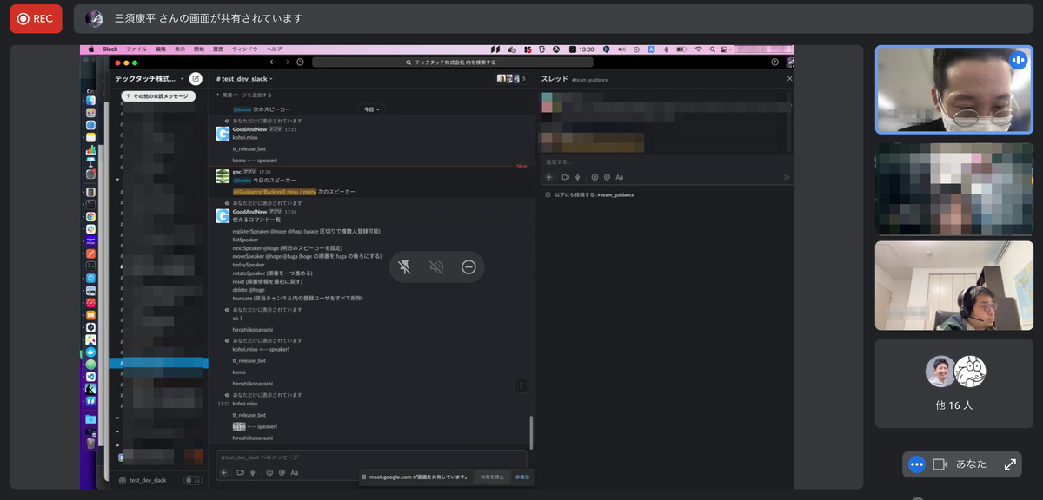
Task: Open Slack's history clock icon
Action: point(300,62)
